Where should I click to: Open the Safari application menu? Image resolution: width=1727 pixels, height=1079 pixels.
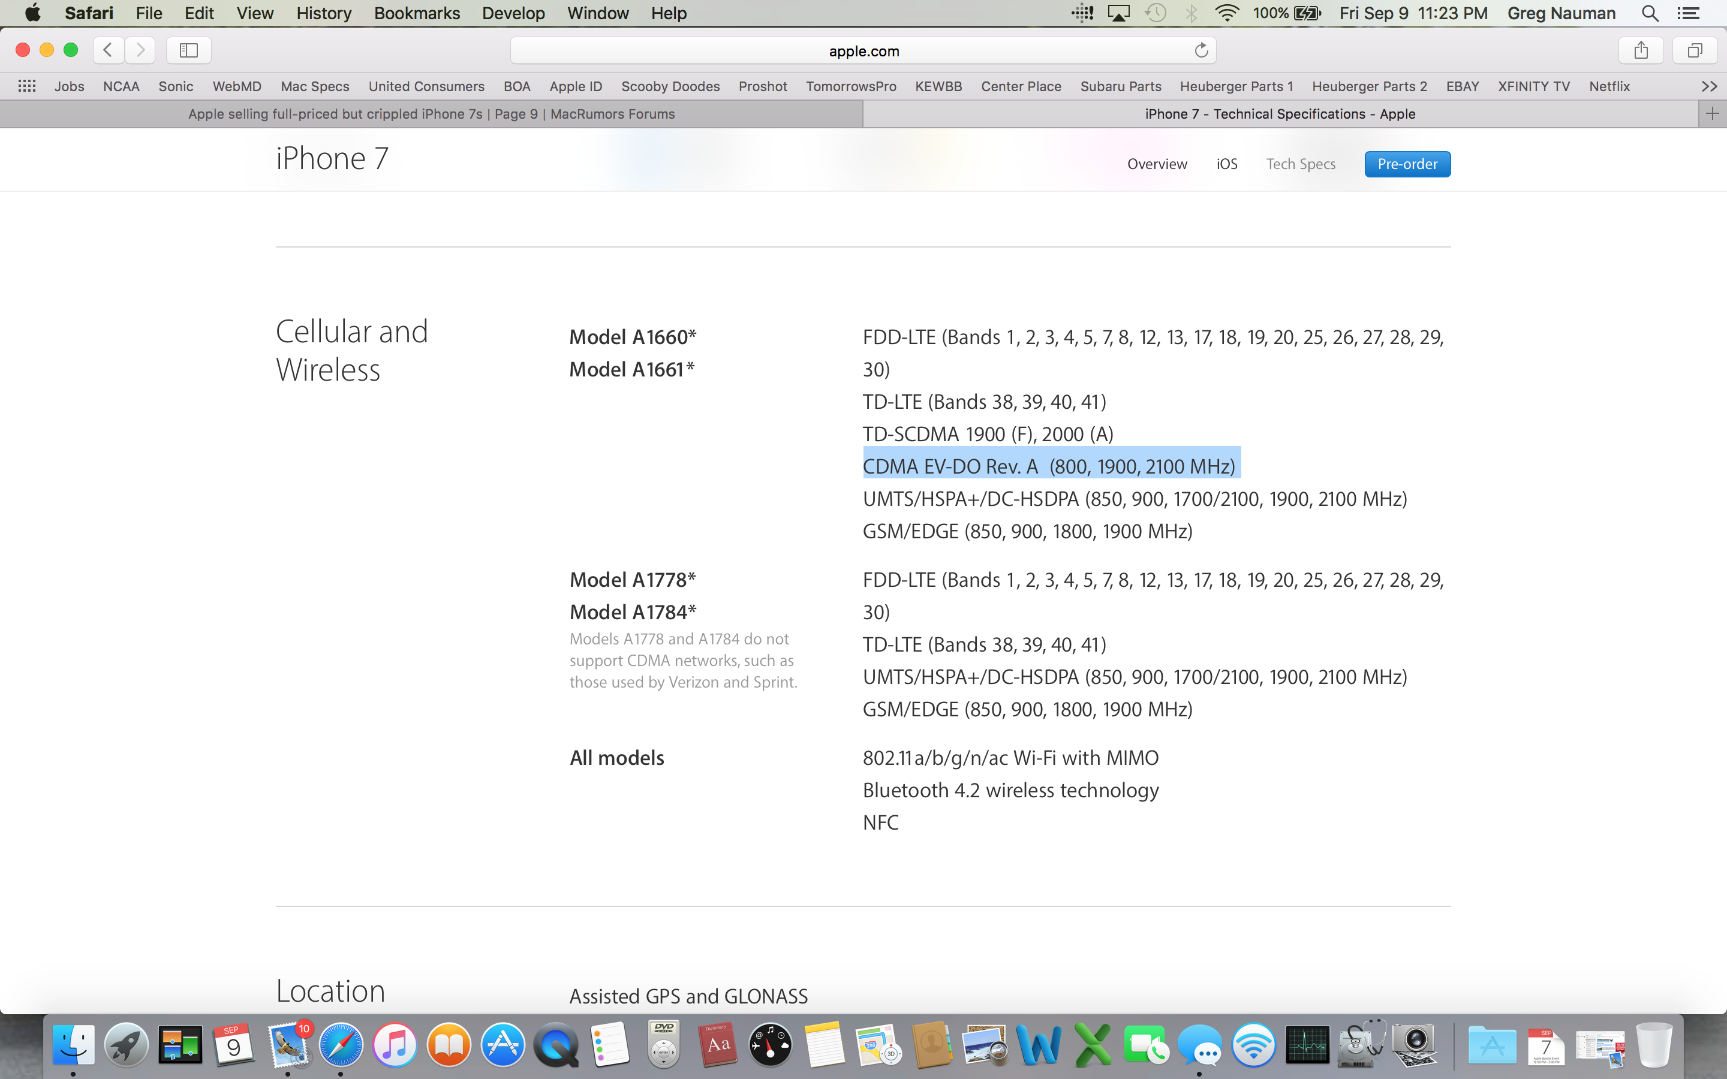coord(89,13)
